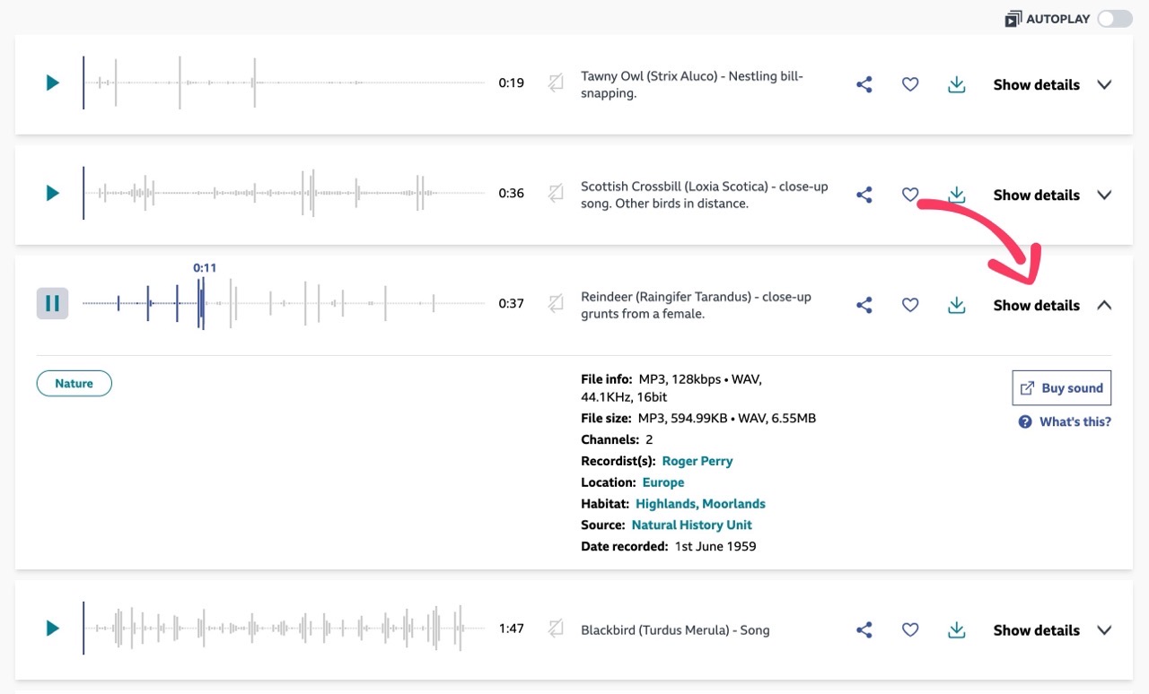Favorite the Tawny Owl recording

pyautogui.click(x=909, y=83)
